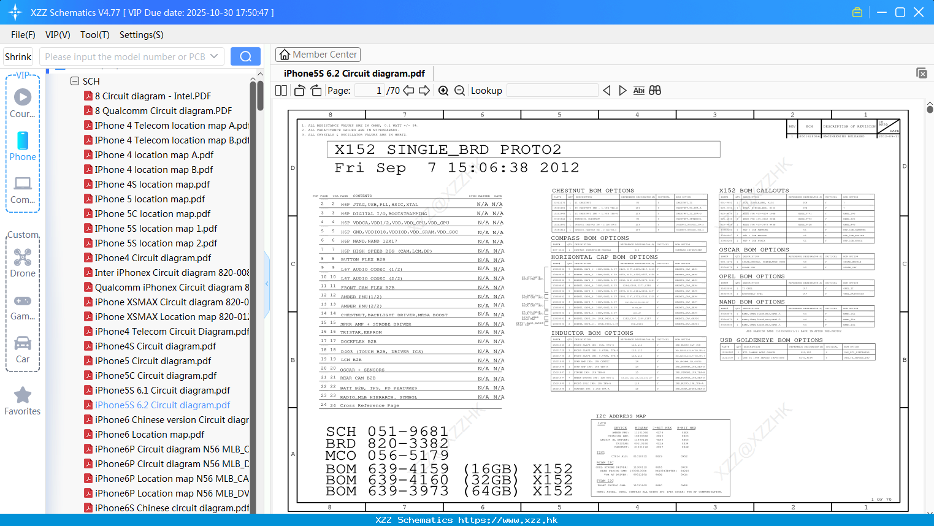Click the Lookup text field
Image resolution: width=934 pixels, height=526 pixels.
coord(552,91)
